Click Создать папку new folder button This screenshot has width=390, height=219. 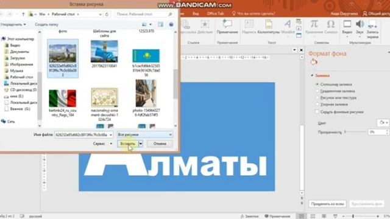point(46,24)
